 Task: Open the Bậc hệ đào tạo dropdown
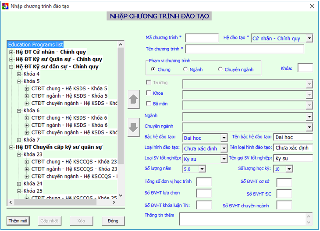click(224, 138)
